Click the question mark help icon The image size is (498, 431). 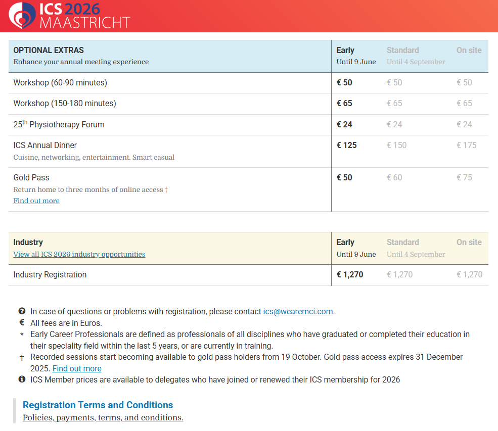coord(22,311)
